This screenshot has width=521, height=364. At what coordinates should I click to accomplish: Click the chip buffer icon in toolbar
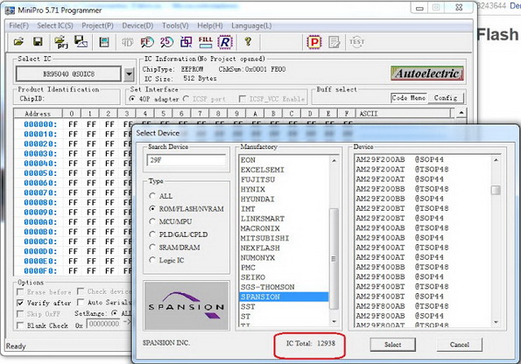[104, 42]
